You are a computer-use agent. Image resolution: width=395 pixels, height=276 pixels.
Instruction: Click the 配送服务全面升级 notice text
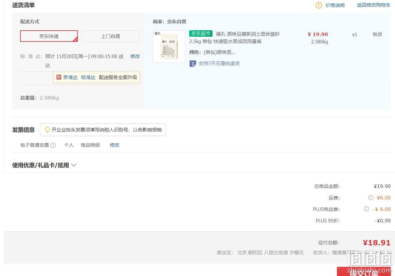[x=118, y=77]
